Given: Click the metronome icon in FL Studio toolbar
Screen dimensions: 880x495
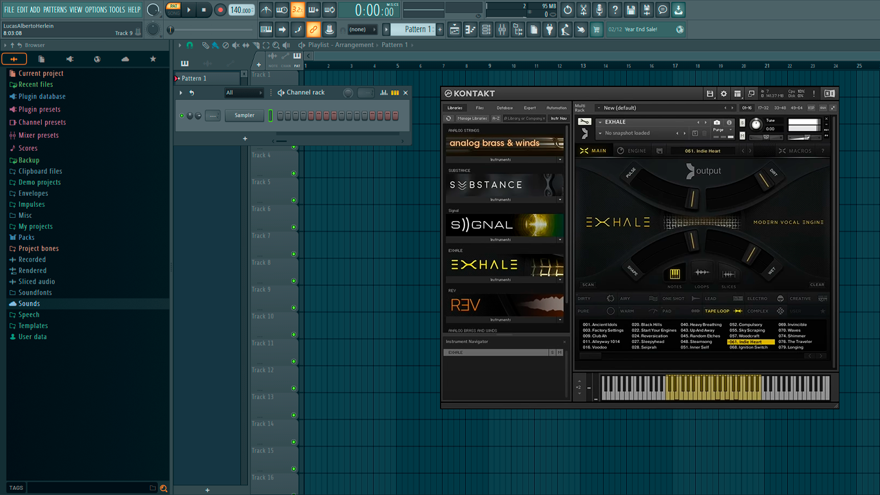Looking at the screenshot, I should point(266,10).
